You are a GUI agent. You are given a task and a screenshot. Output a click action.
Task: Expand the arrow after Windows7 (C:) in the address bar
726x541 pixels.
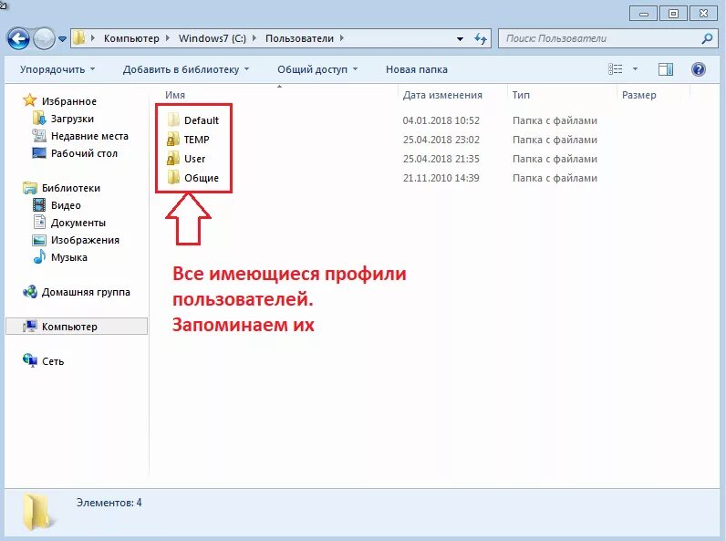tap(254, 38)
